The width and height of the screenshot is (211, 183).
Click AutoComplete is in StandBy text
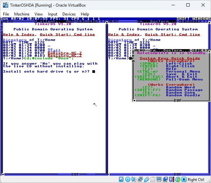coord(171,53)
